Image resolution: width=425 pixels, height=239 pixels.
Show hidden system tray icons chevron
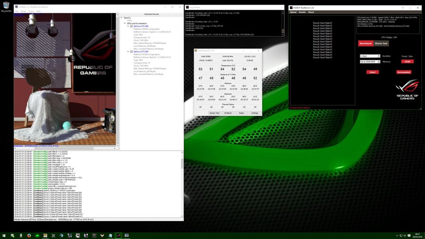397,236
